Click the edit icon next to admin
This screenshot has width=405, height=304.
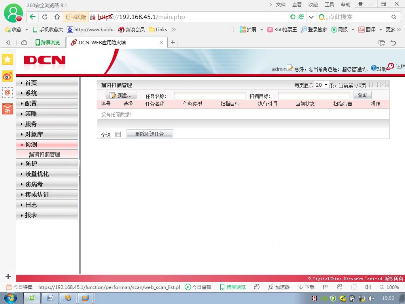pyautogui.click(x=290, y=68)
